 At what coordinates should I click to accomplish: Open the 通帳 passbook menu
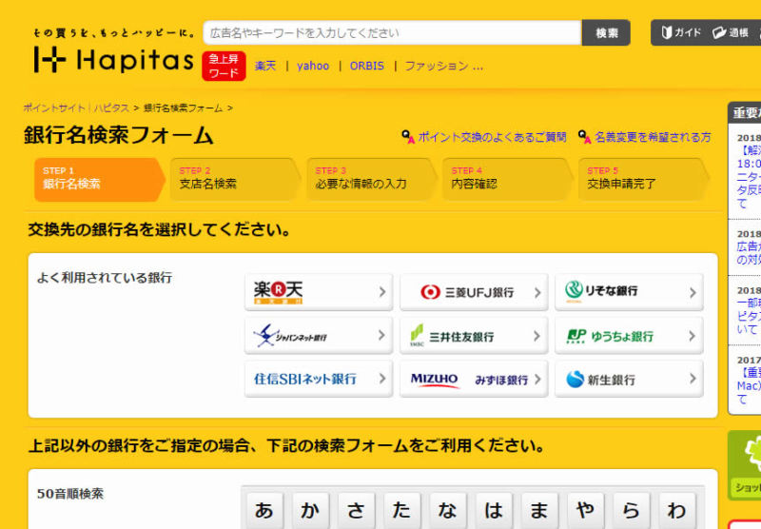point(731,32)
